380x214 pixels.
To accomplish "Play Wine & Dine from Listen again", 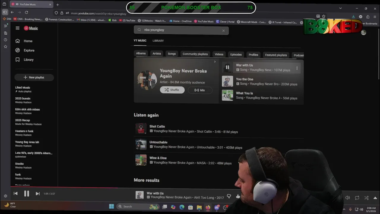I will 141,160.
